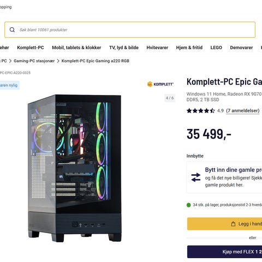
Task: Click Kjøp med FLEX button
Action: (224, 252)
